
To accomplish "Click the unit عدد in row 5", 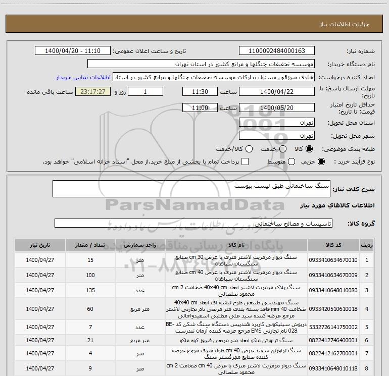I will click(140, 328).
